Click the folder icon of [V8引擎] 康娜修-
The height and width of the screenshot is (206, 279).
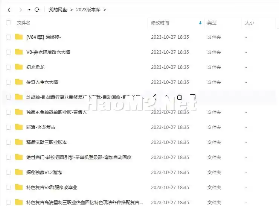(19, 37)
